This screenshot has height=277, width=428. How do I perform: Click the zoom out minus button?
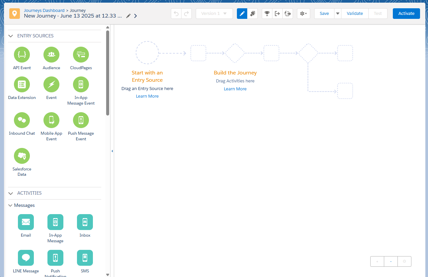(x=391, y=261)
